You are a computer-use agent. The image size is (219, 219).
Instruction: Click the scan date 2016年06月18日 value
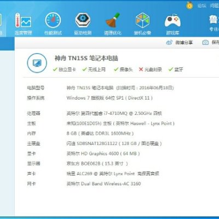(155, 88)
